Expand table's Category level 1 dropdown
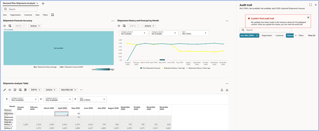Image resolution: width=319 pixels, height=131 pixels. [58, 99]
